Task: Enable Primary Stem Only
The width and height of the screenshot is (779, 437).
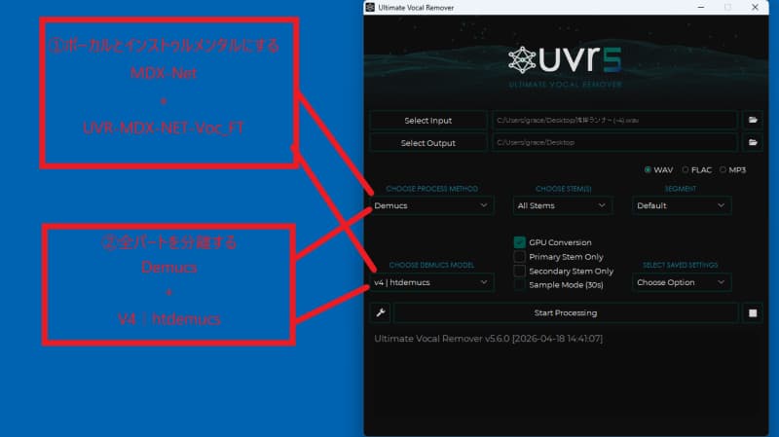Action: coord(520,257)
